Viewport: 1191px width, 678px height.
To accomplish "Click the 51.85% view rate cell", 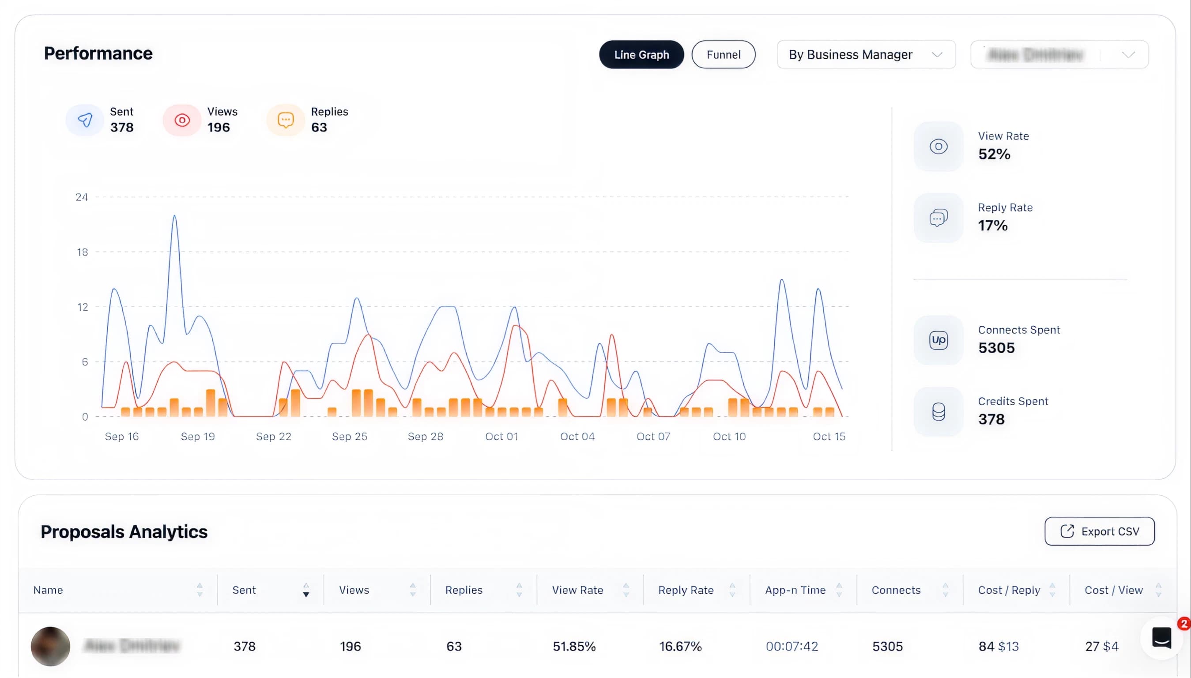I will 574,646.
